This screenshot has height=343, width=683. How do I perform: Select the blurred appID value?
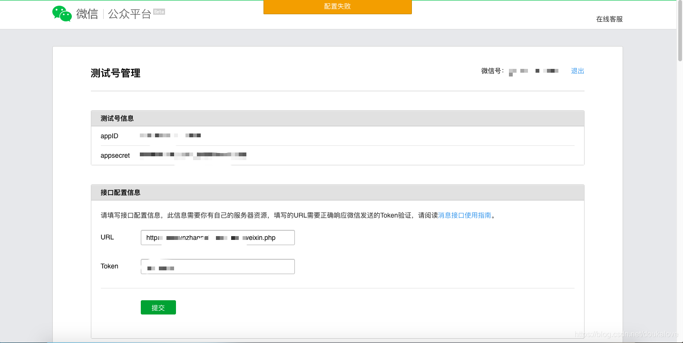[170, 136]
